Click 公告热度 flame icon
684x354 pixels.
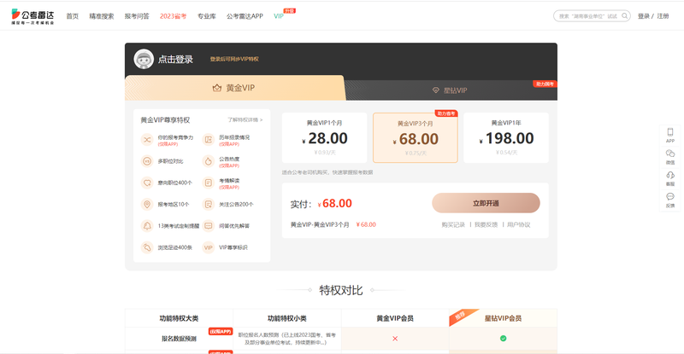click(209, 161)
